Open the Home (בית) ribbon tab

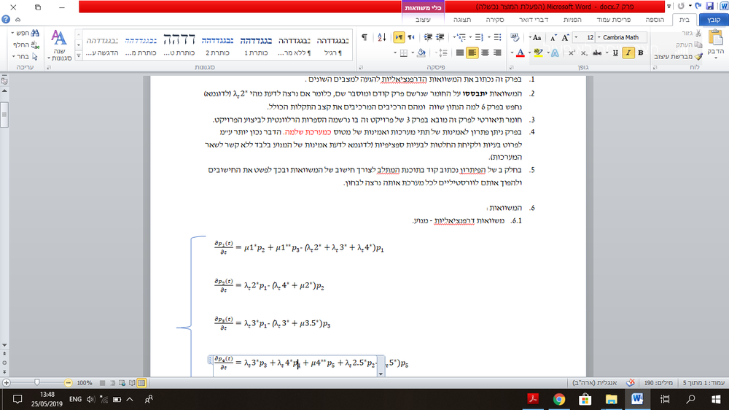tap(684, 20)
